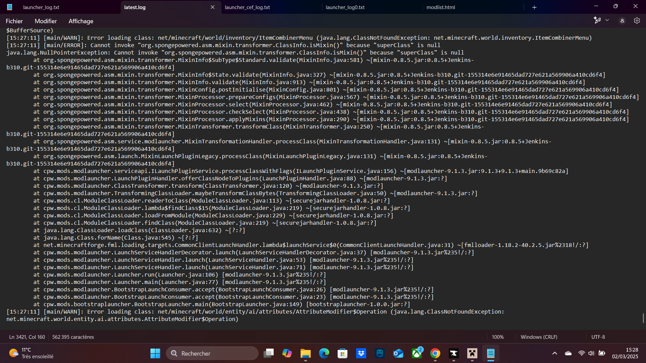Image resolution: width=646 pixels, height=363 pixels.
Task: Open the Fichier menu
Action: [14, 21]
